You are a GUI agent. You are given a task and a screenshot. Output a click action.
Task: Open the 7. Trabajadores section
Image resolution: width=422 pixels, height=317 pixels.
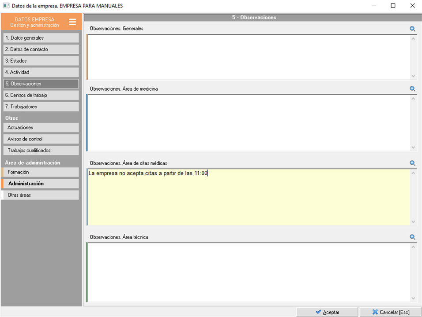(41, 107)
